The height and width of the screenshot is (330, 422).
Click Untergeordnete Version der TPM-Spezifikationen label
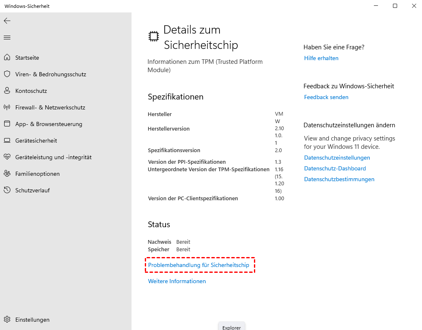coord(209,170)
